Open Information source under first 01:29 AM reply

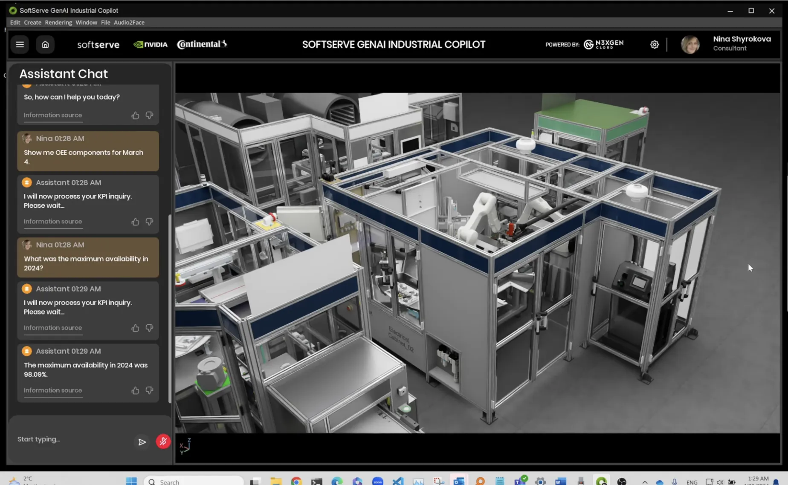(x=53, y=328)
